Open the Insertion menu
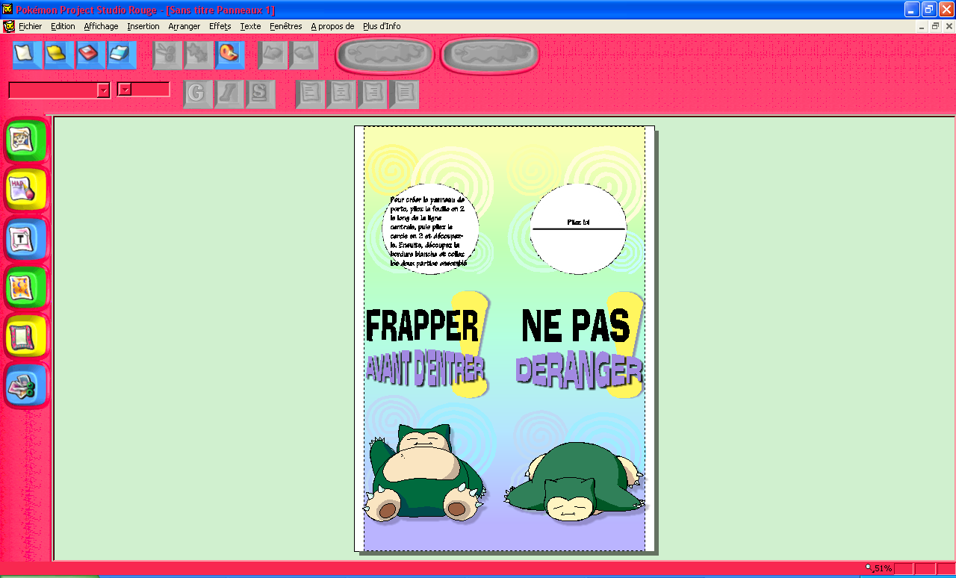The width and height of the screenshot is (956, 578). tap(143, 26)
